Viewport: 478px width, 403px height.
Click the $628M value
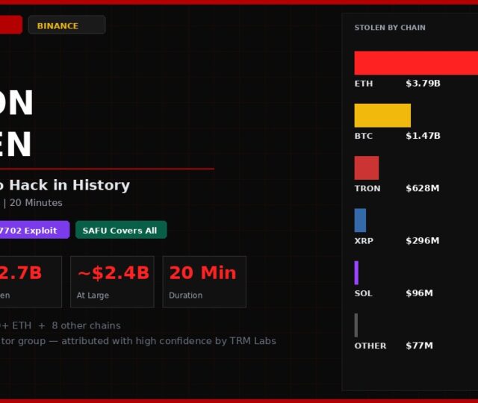click(x=423, y=188)
